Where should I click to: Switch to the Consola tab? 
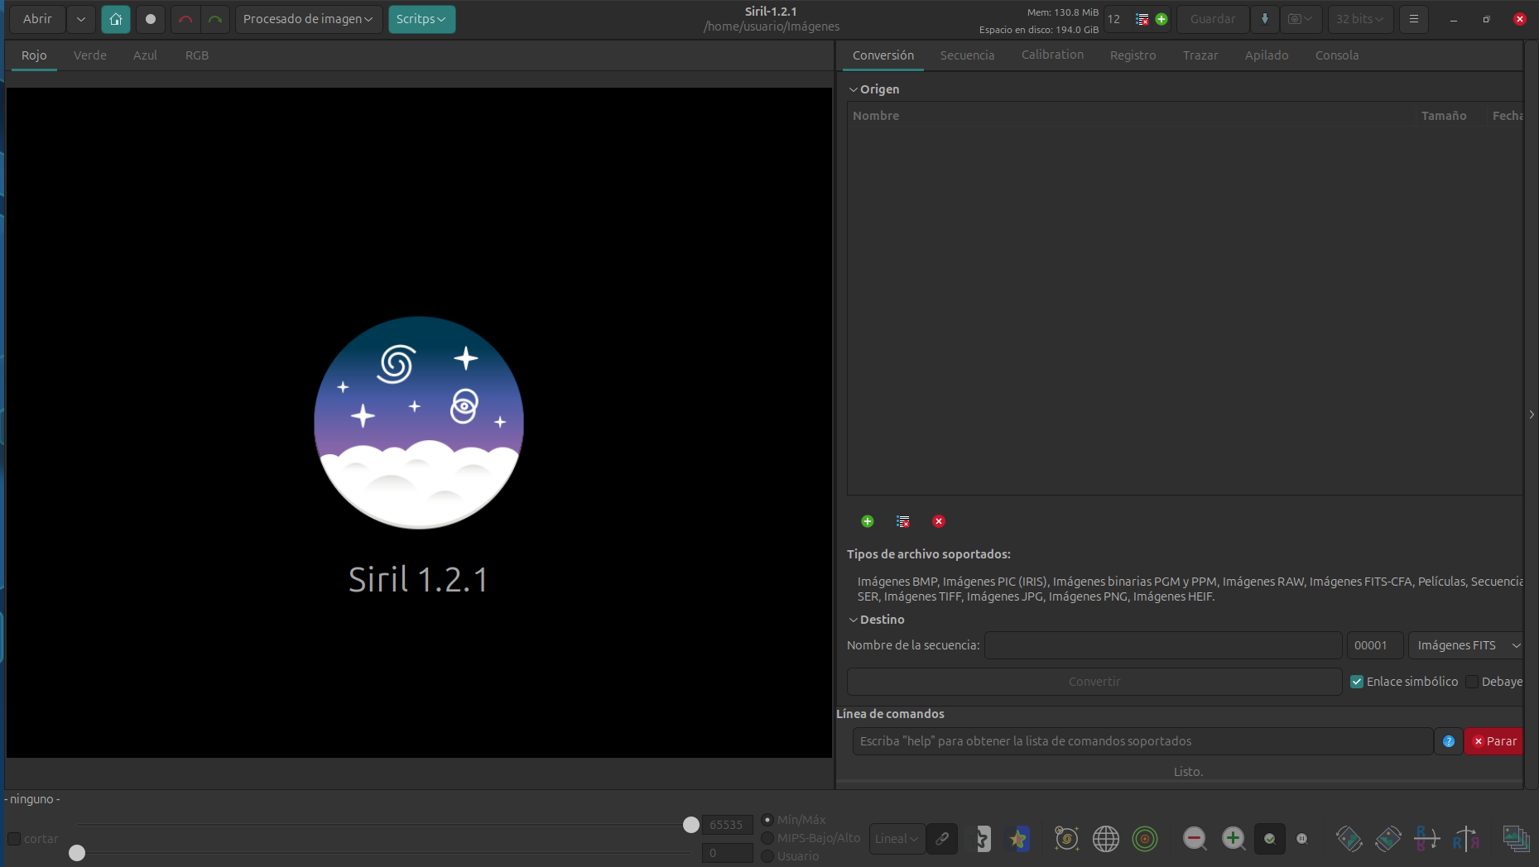click(x=1337, y=55)
